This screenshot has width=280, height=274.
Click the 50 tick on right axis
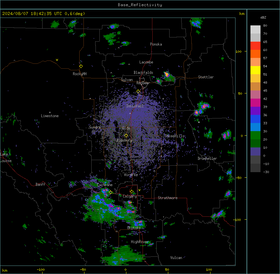point(240,93)
